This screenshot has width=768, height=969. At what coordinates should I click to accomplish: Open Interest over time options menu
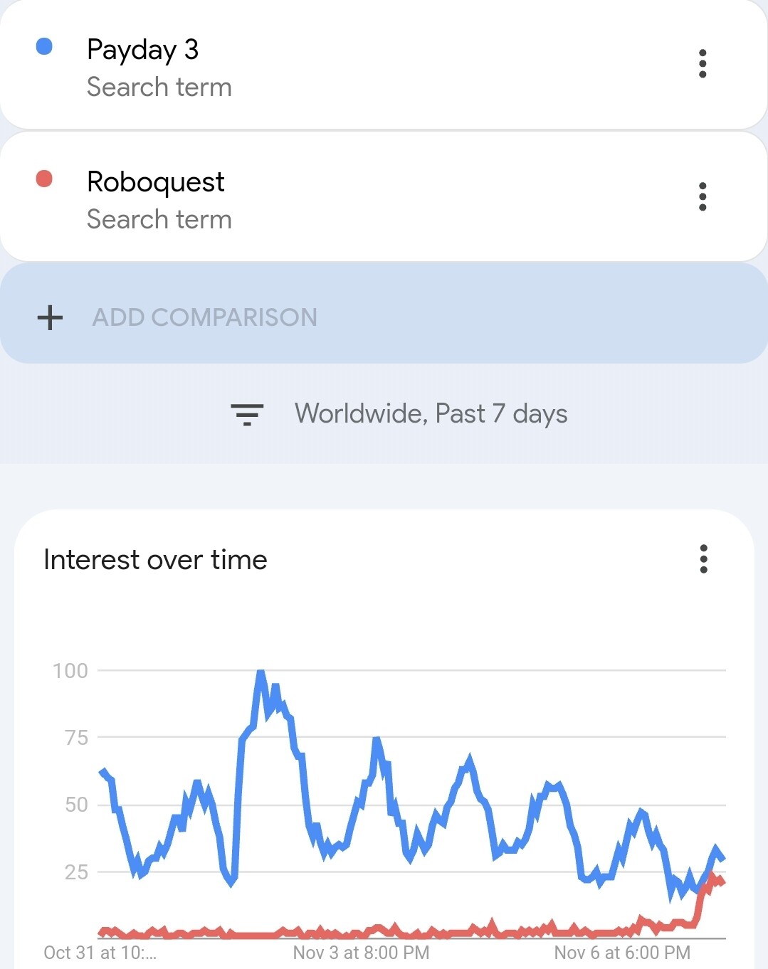(703, 559)
